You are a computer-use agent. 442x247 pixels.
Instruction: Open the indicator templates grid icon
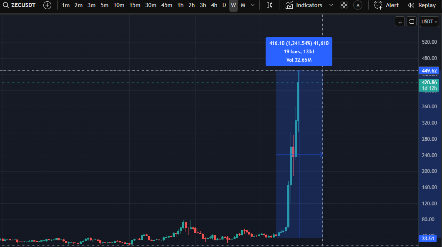coord(344,5)
